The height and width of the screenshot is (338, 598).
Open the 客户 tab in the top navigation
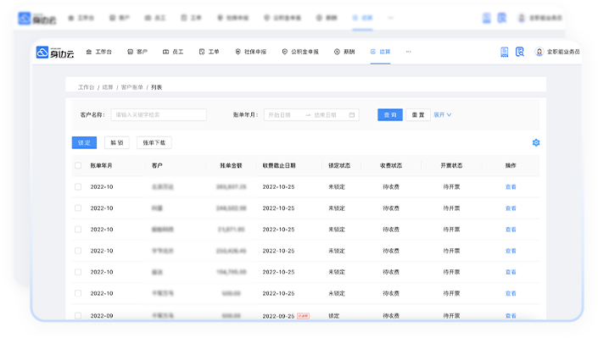137,52
